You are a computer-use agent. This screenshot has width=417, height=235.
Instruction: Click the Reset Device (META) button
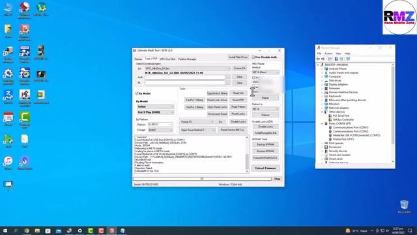[x=232, y=130]
